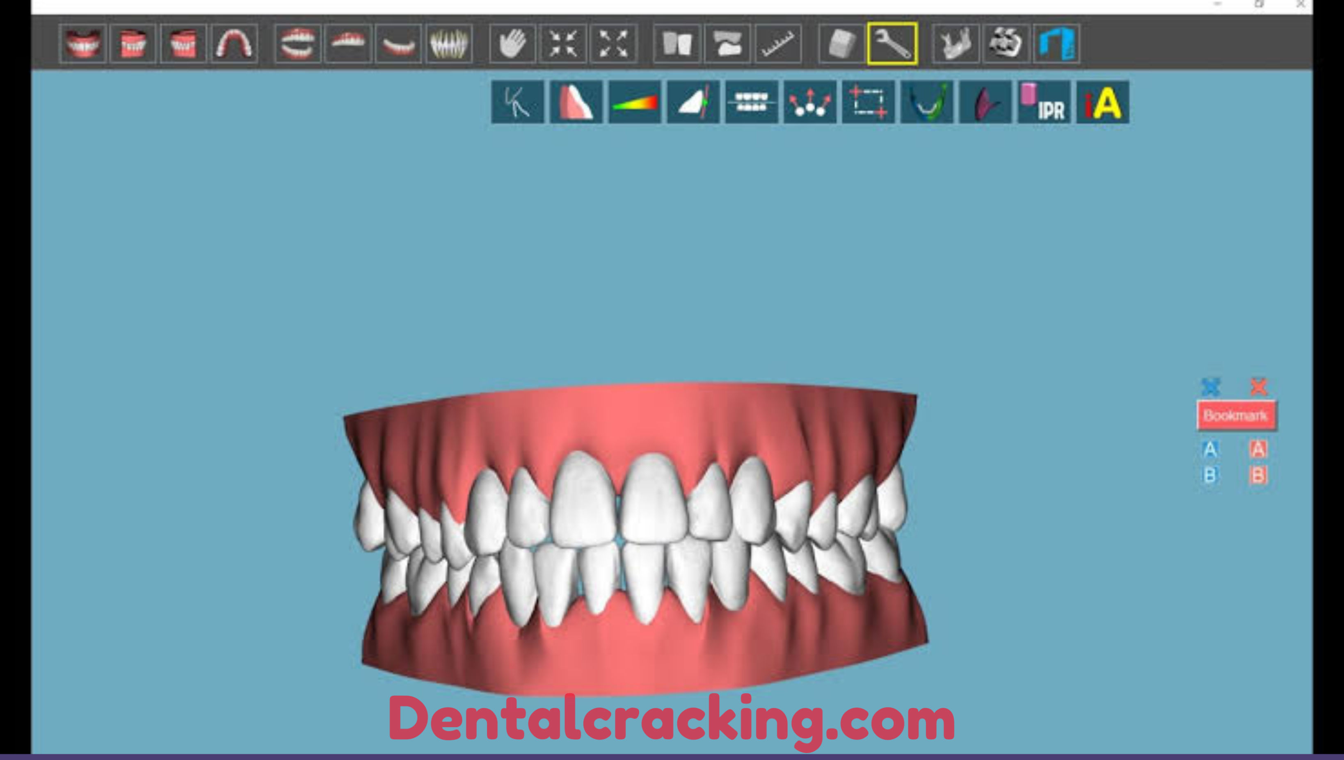Click the gray cube model icon
The image size is (1344, 760).
[x=841, y=44]
